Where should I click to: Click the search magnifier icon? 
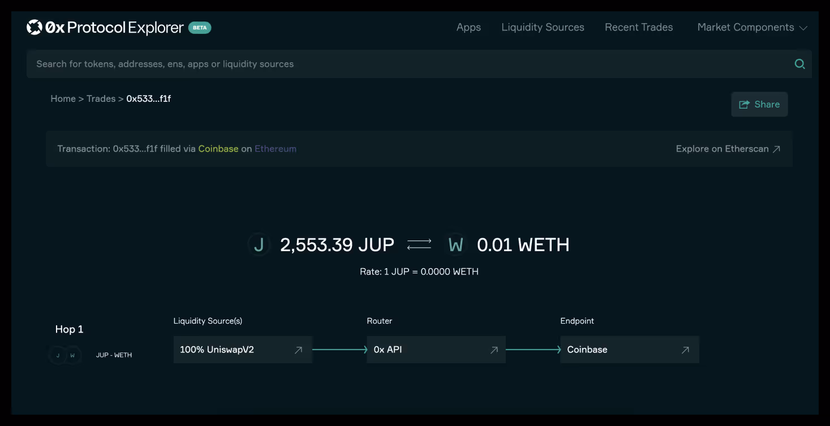pos(799,64)
